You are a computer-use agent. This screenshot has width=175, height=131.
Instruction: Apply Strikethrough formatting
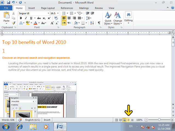point(39,18)
